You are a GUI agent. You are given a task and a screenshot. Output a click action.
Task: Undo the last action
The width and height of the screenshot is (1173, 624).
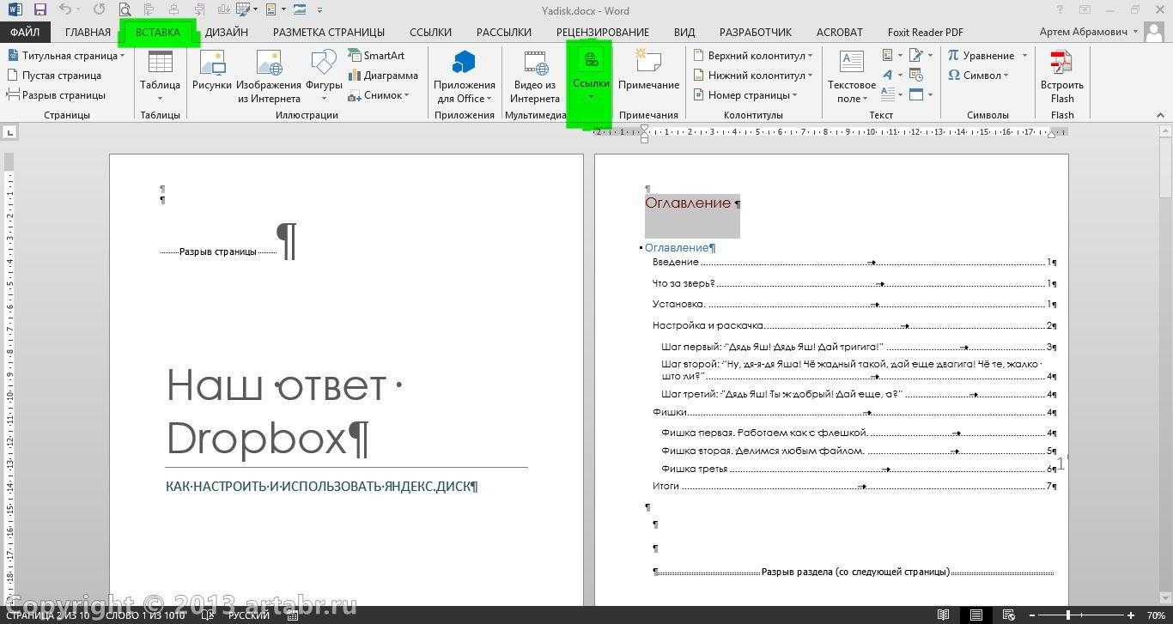coord(65,10)
